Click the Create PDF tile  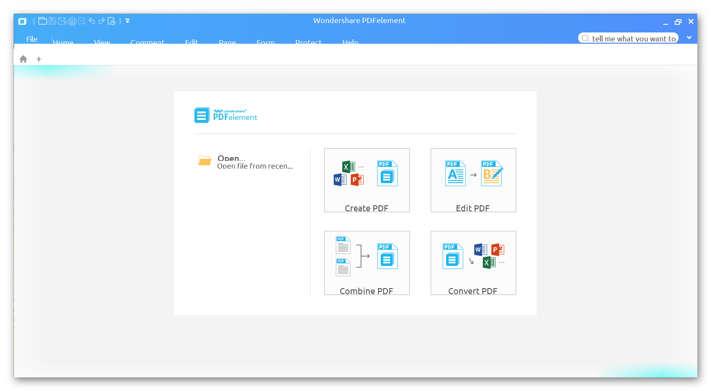(367, 180)
